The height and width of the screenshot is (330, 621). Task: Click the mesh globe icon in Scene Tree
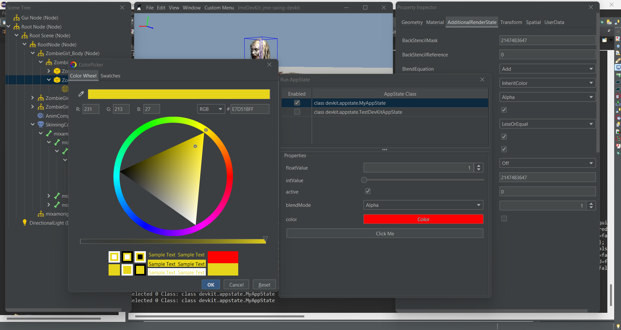click(65, 89)
